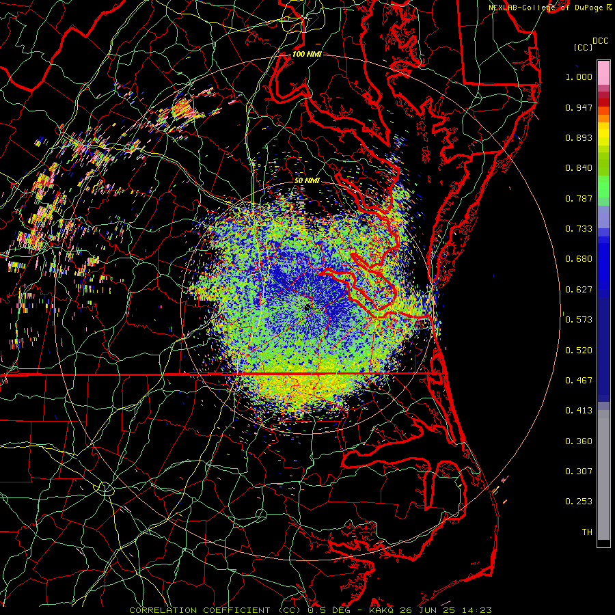Screen dimensions: 615x615
Task: Click the 0.787 legend value
Action: pos(579,198)
